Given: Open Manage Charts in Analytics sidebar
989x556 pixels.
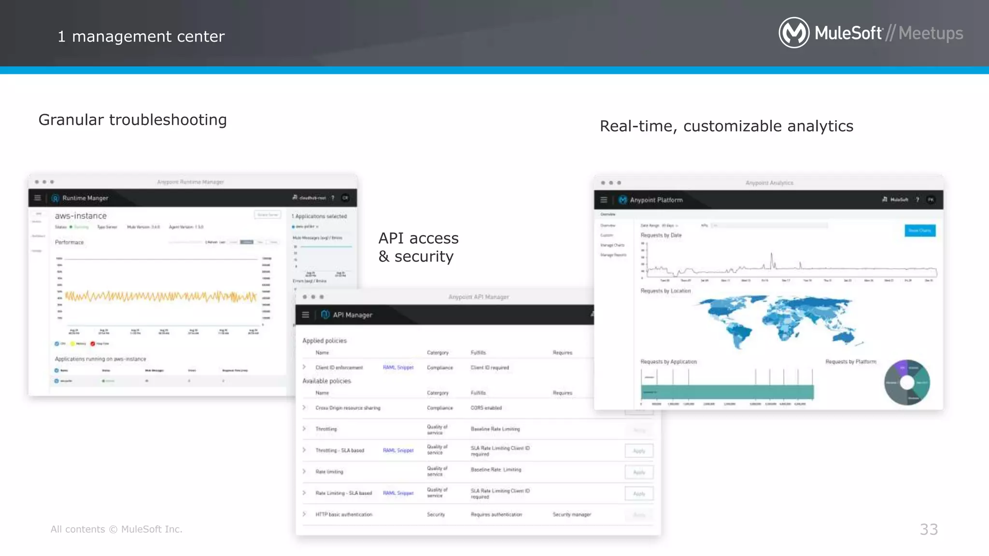Looking at the screenshot, I should pyautogui.click(x=612, y=245).
